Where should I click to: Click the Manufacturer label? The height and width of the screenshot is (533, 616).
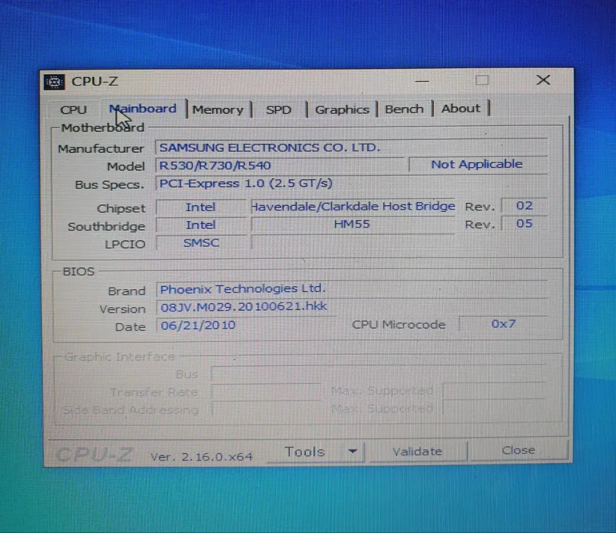(x=101, y=149)
